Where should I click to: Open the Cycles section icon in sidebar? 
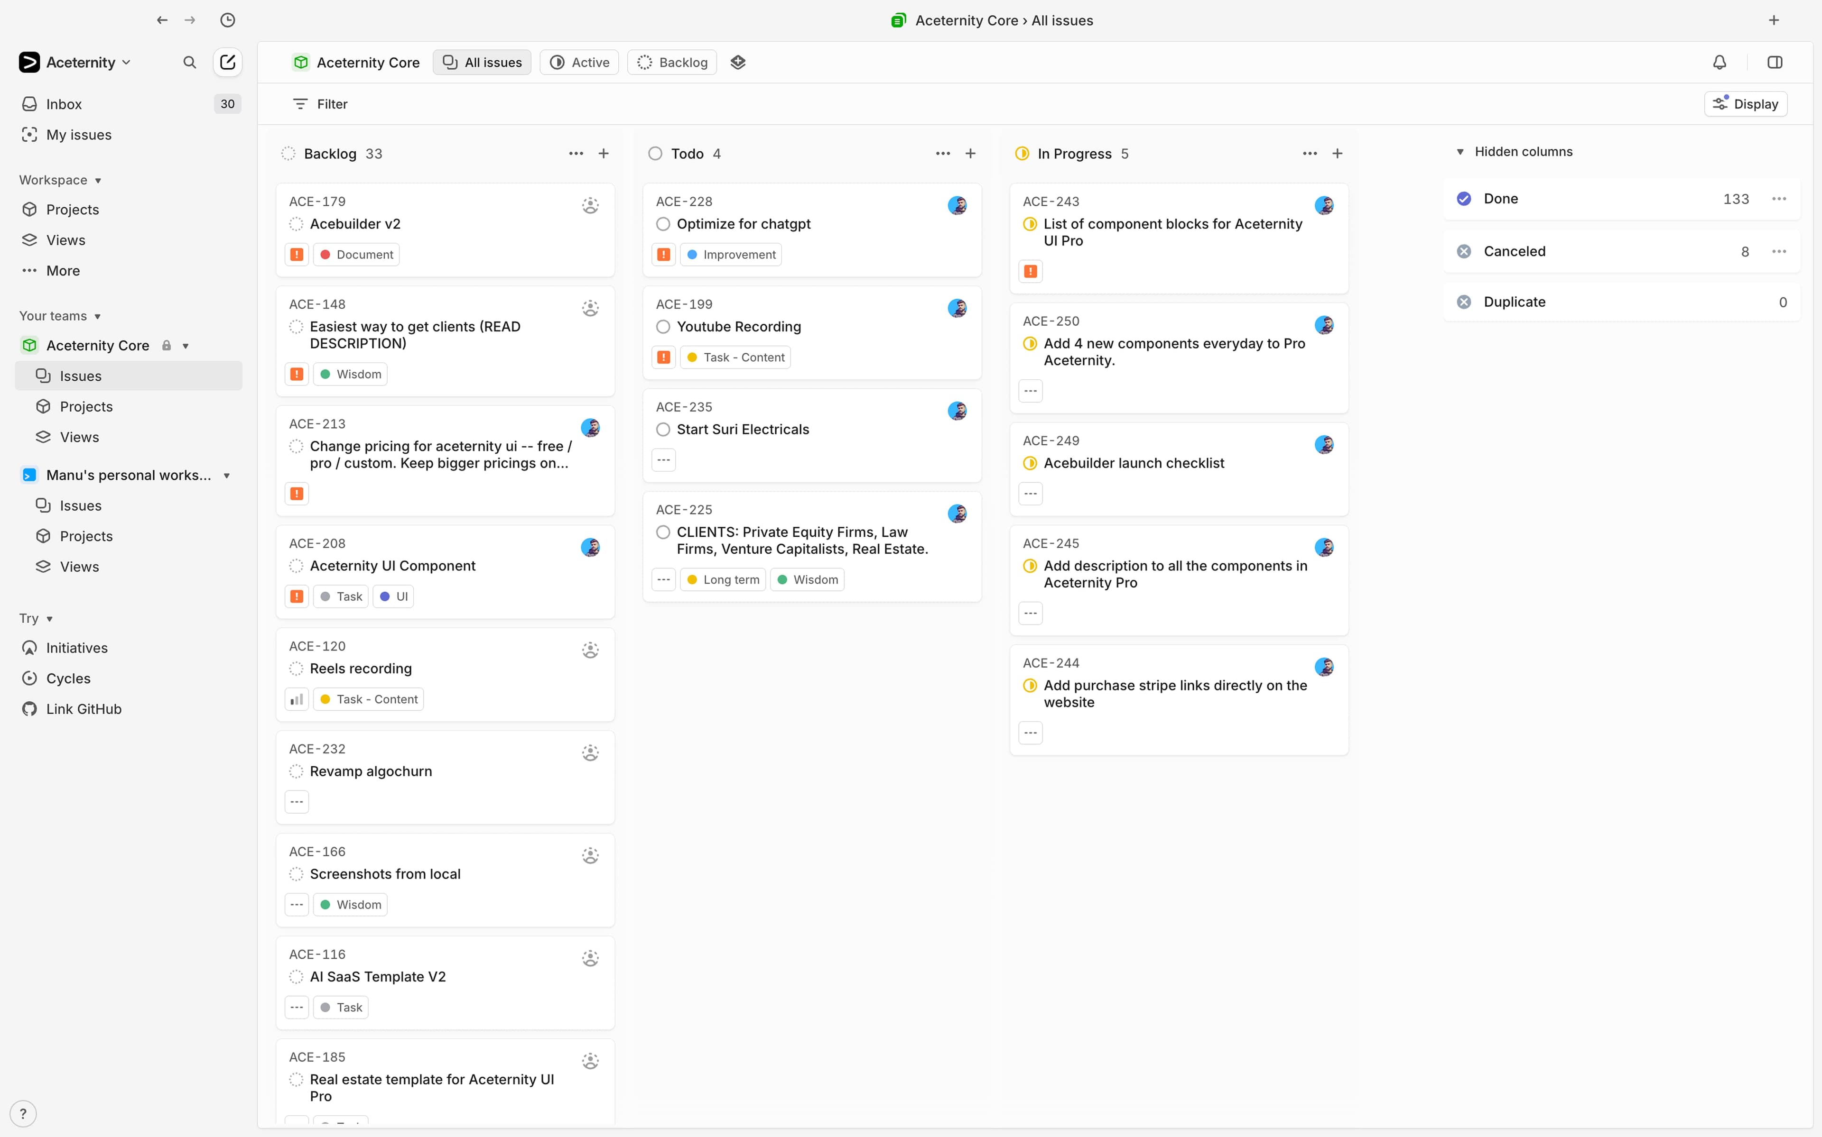point(29,678)
